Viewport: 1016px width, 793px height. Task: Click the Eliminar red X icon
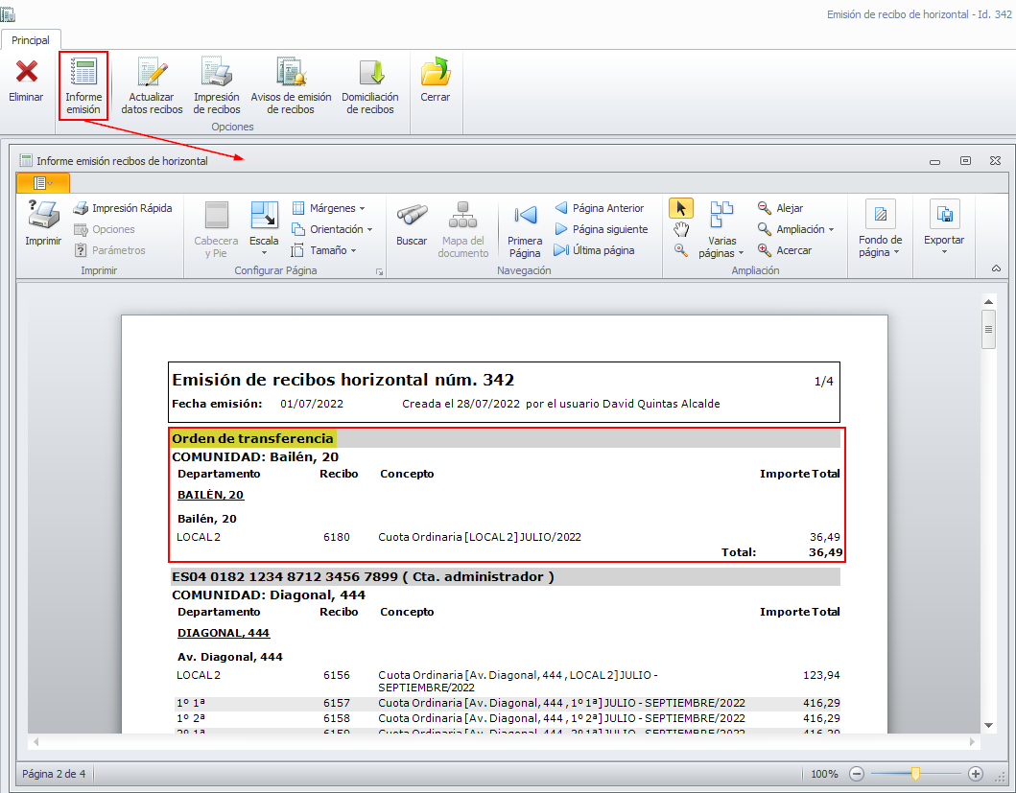pyautogui.click(x=27, y=73)
